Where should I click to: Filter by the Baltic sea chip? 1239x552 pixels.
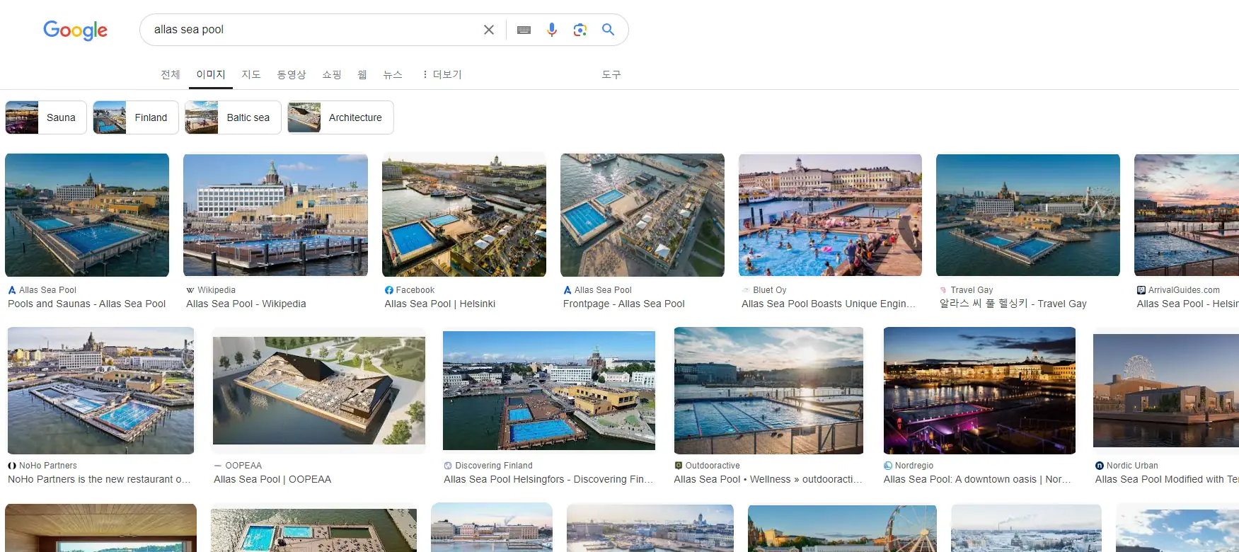[233, 117]
